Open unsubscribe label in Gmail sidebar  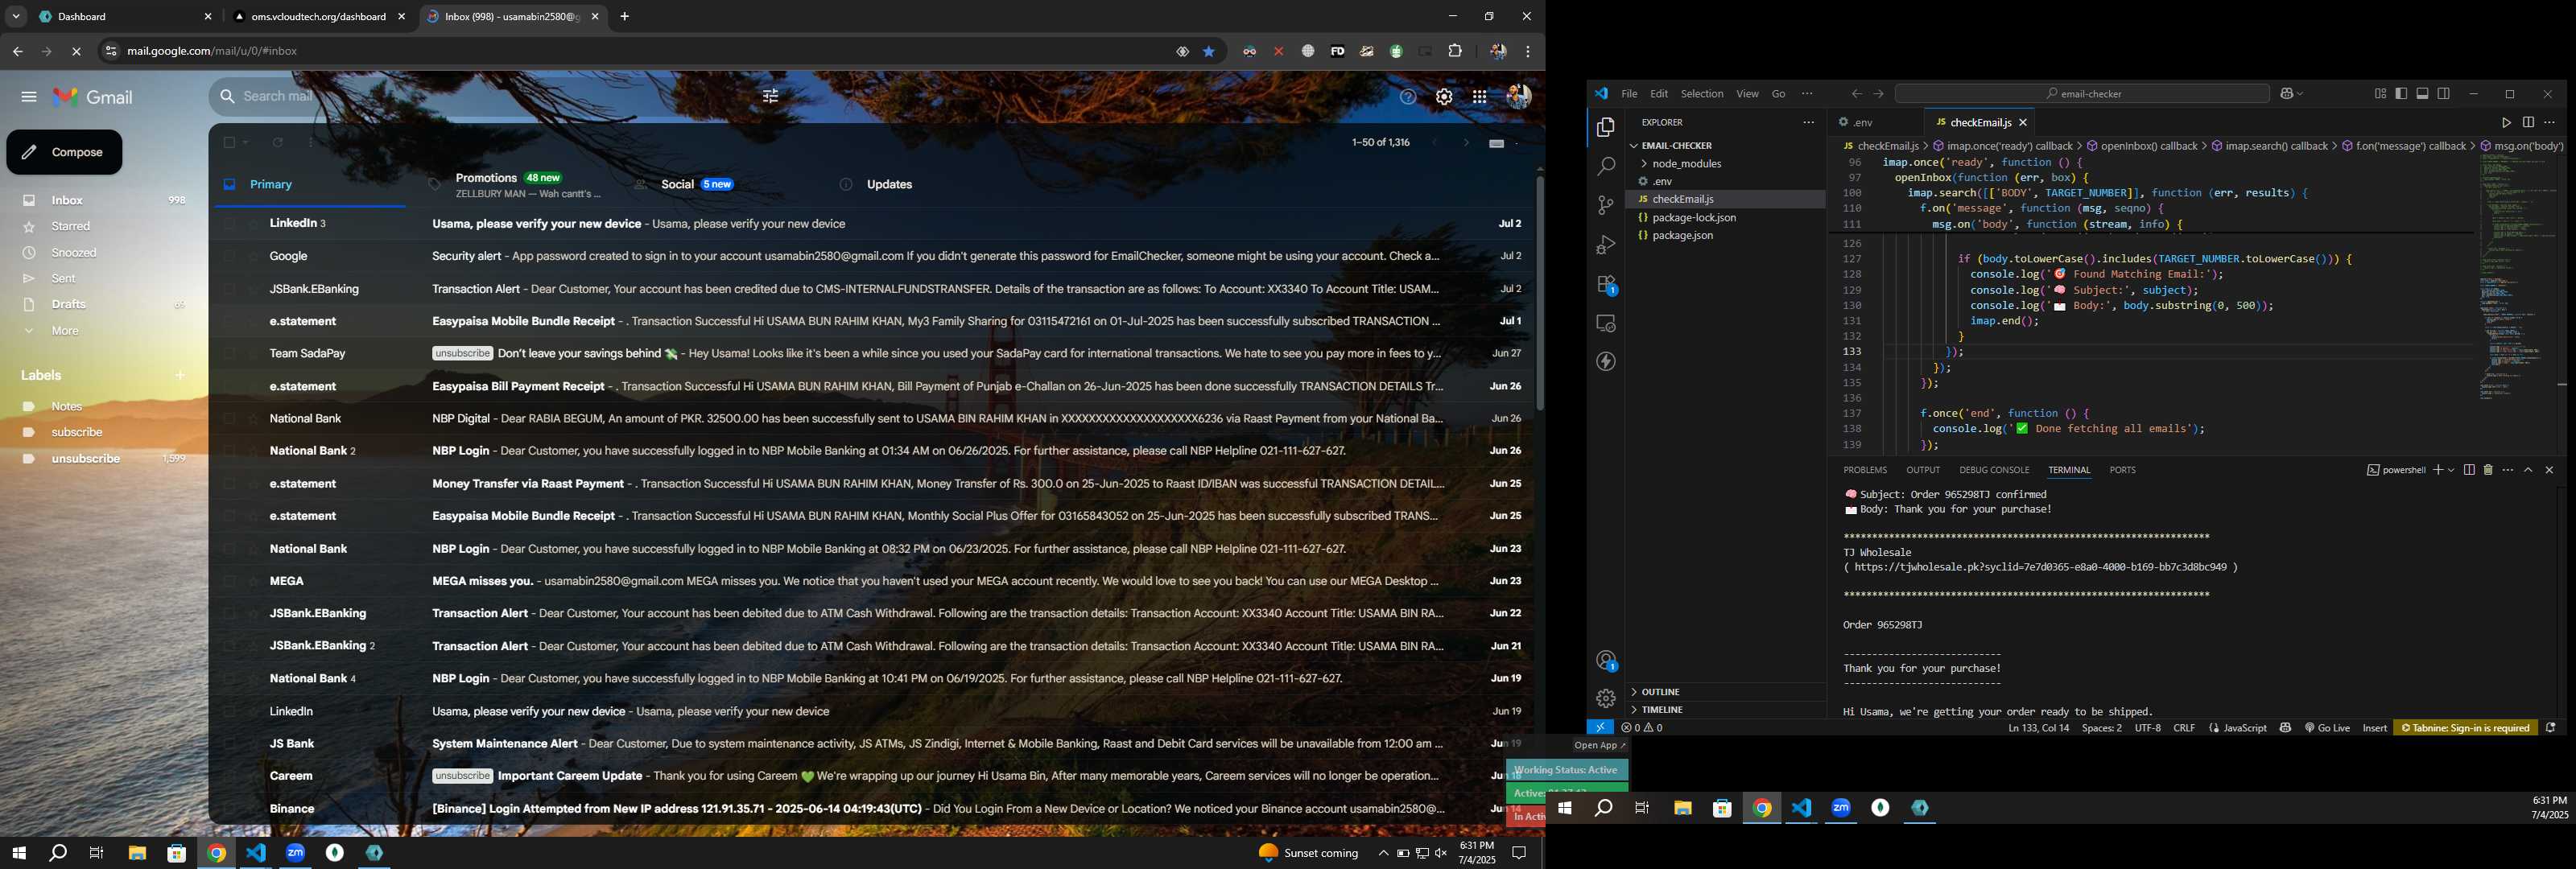pos(86,459)
